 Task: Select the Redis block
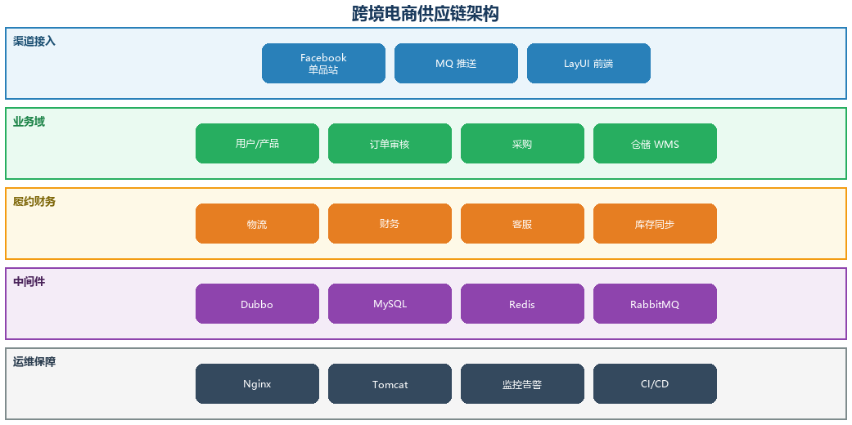[x=522, y=303]
